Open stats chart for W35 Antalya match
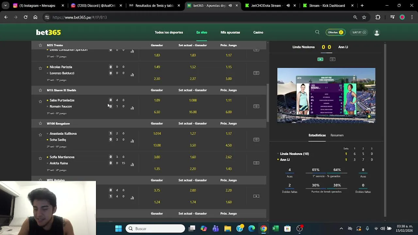This screenshot has height=235, width=418. pyautogui.click(x=132, y=198)
